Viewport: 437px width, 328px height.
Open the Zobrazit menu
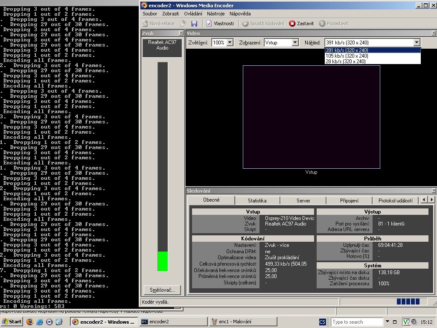pos(171,14)
